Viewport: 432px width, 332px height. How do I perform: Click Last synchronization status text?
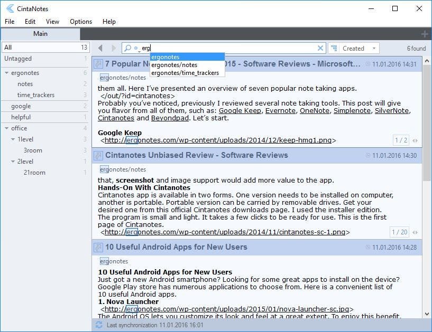[x=155, y=325]
